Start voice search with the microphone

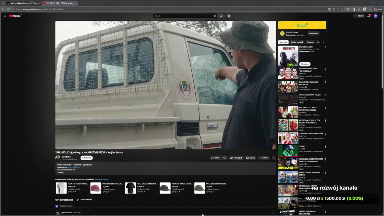(x=229, y=16)
